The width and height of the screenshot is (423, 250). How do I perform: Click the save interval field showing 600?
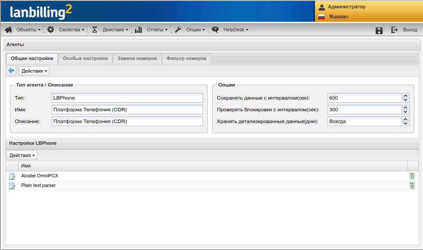tap(365, 98)
